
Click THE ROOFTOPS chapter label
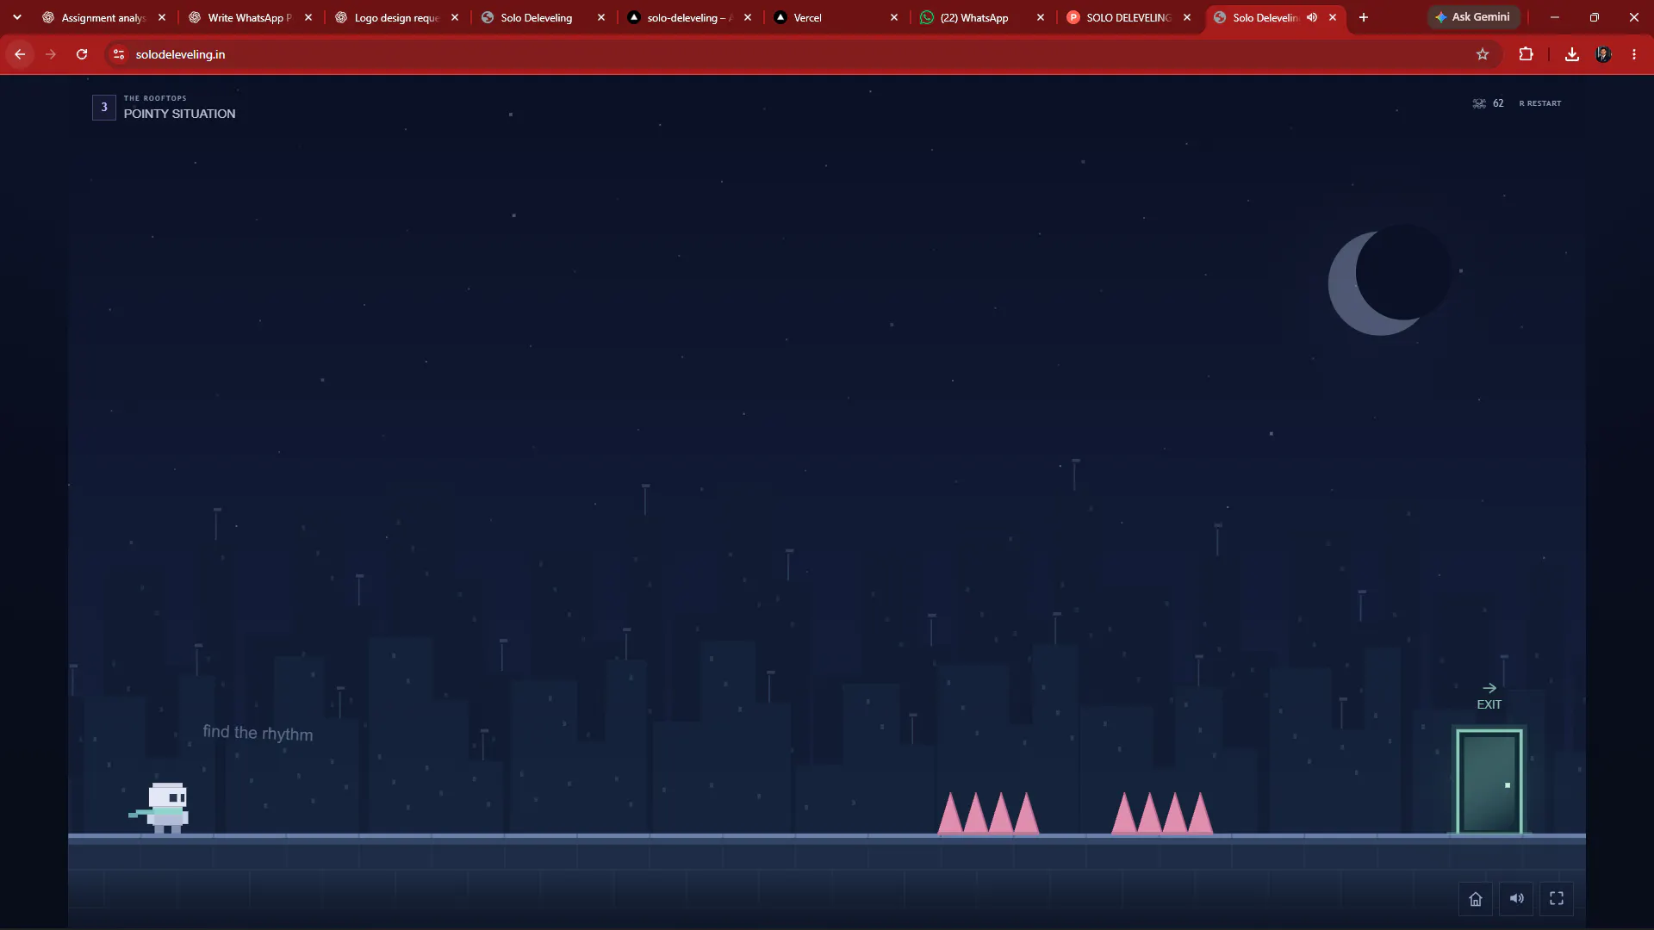click(x=155, y=98)
